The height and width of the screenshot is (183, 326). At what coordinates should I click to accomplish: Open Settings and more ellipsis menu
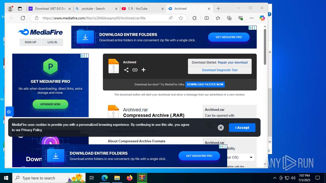point(252,18)
